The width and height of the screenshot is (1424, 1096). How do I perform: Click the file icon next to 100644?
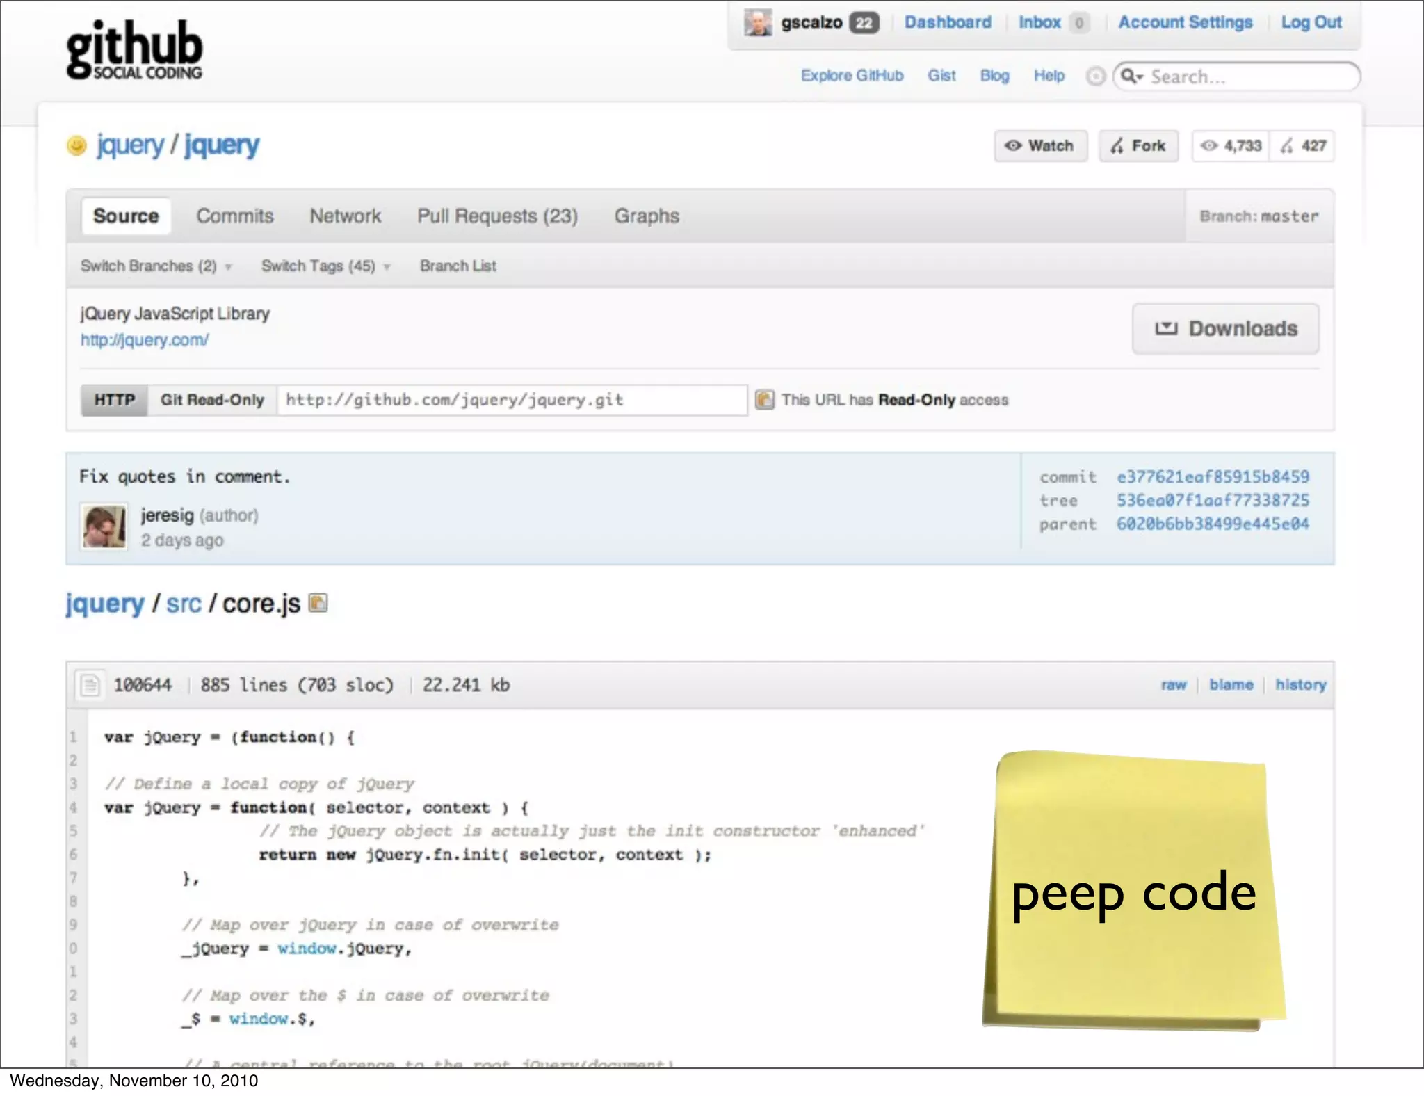[x=90, y=685]
